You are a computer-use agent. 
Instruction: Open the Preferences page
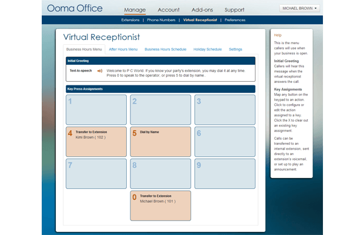(x=235, y=20)
